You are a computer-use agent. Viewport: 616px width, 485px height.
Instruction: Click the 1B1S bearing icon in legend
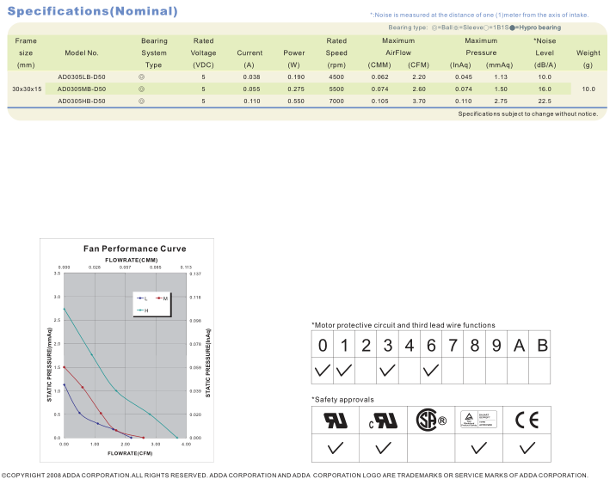(x=486, y=28)
